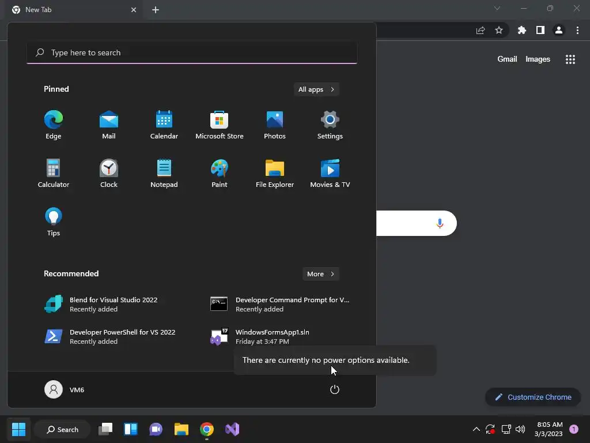Launch the Photos app
Image resolution: width=590 pixels, height=443 pixels.
[x=275, y=125]
